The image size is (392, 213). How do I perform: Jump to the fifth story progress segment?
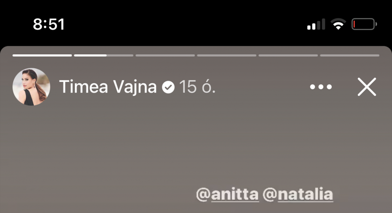[x=288, y=55]
